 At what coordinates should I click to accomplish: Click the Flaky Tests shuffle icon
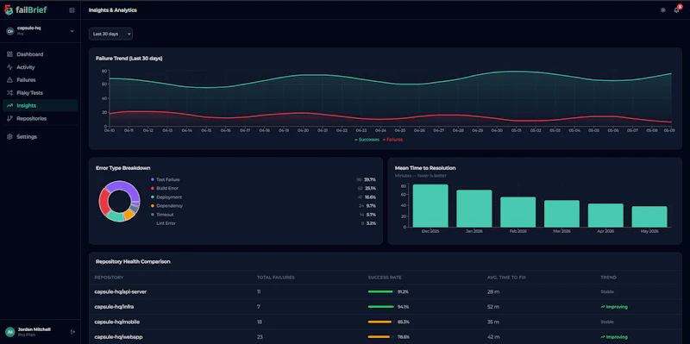[9, 93]
